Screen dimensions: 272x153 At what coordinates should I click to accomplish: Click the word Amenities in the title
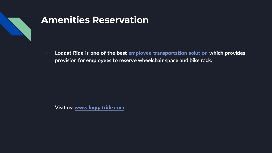tap(65, 20)
